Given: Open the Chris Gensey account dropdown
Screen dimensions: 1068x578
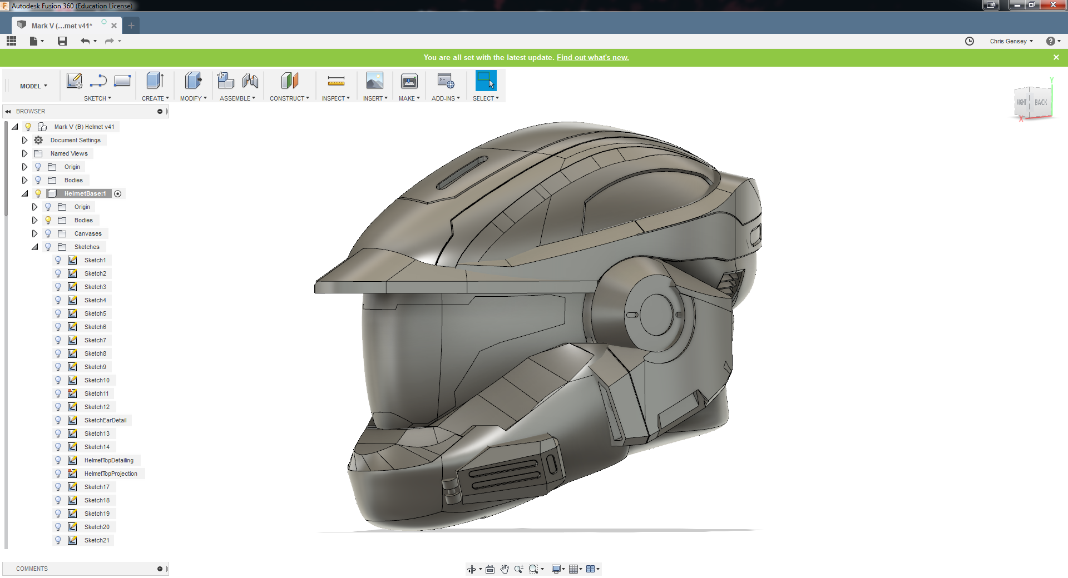Looking at the screenshot, I should 1011,41.
